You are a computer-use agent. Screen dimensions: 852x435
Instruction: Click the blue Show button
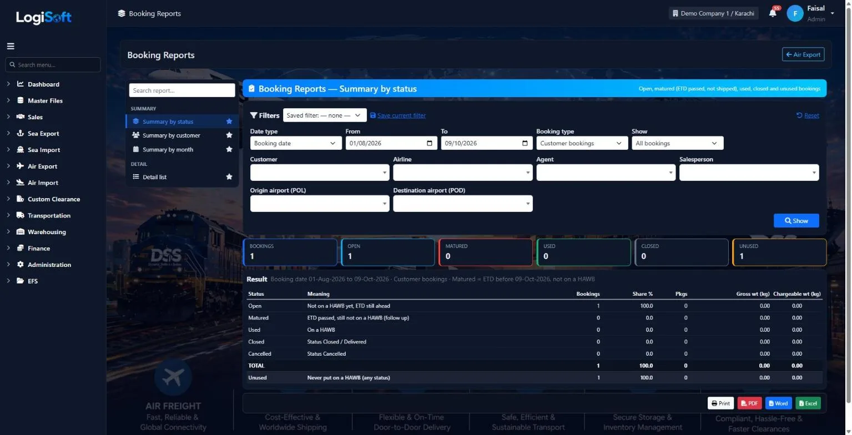coord(796,221)
